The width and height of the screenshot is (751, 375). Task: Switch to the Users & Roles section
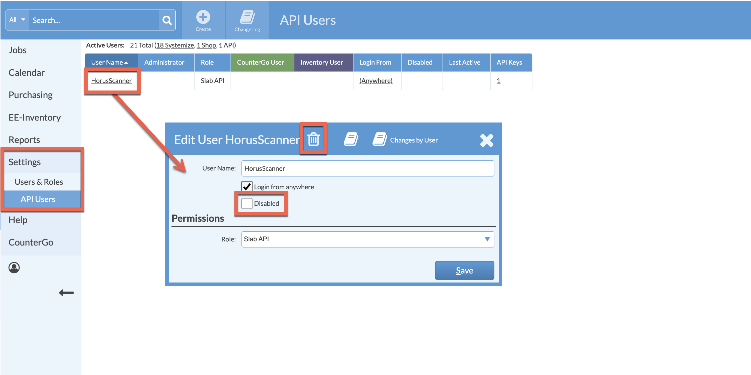(x=39, y=182)
